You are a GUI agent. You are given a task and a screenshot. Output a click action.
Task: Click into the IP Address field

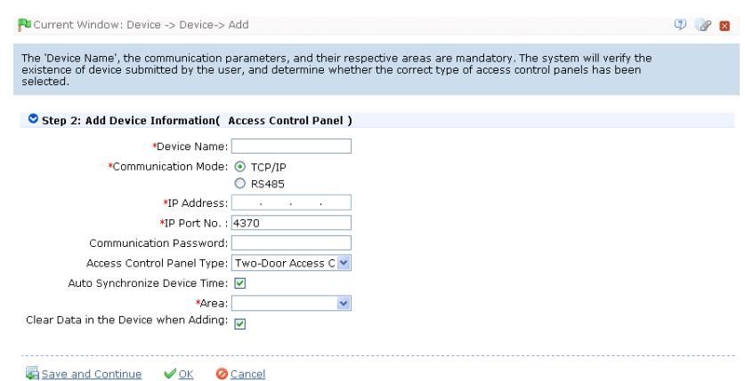point(291,202)
